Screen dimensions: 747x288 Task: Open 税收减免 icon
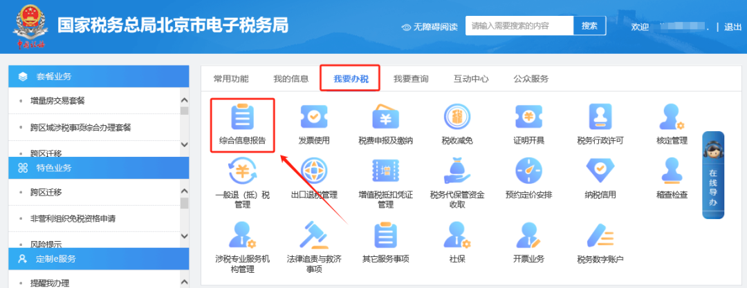pyautogui.click(x=457, y=117)
